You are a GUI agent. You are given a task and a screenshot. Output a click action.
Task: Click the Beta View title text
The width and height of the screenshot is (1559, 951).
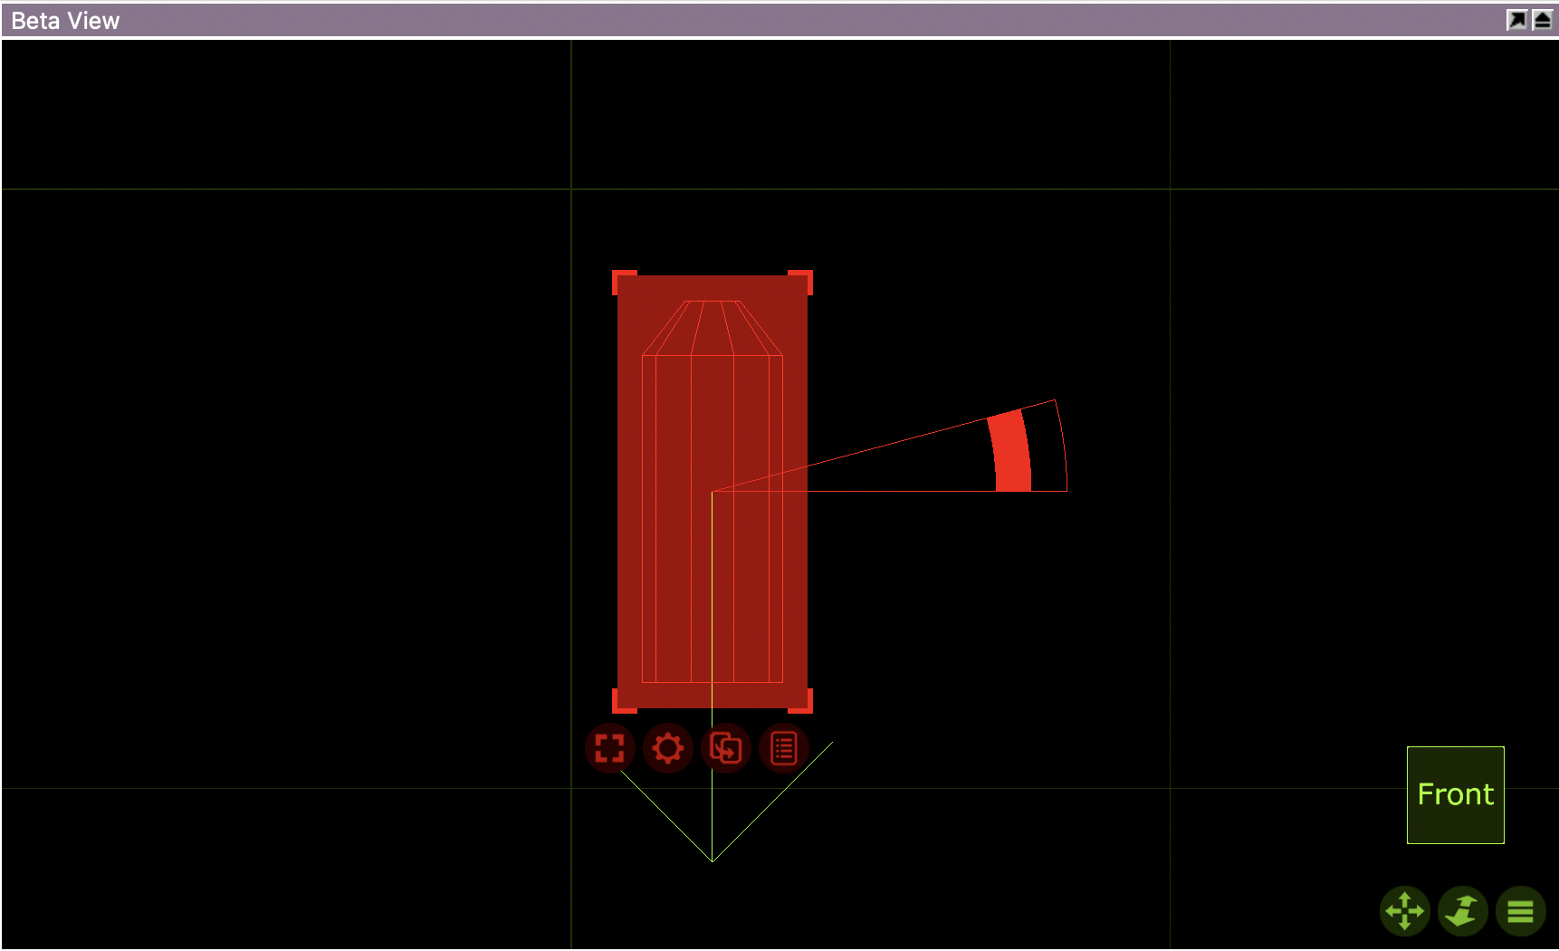point(65,21)
